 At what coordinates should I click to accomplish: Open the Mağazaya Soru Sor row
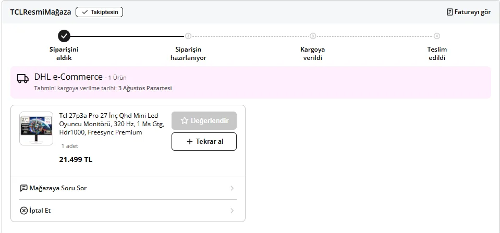(x=128, y=188)
